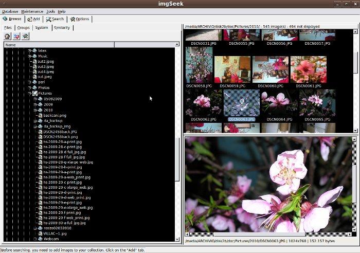Click the DSCN2458back.JPG file icon
The height and width of the screenshot is (253, 360).
coord(40,132)
